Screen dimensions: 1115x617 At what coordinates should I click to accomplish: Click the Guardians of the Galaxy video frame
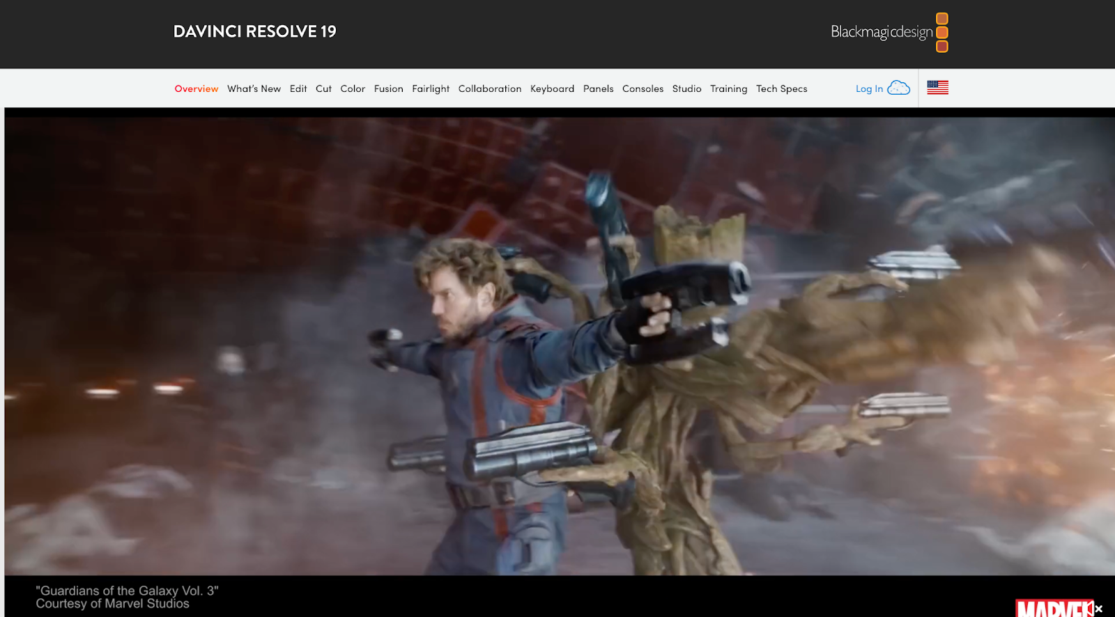(x=560, y=346)
